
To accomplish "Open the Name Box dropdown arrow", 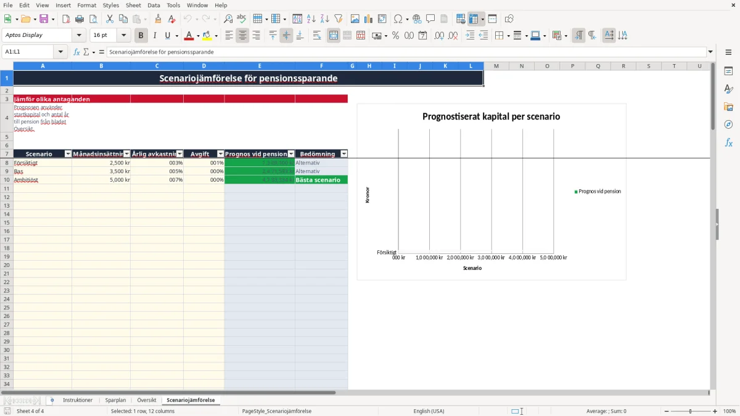I will click(60, 52).
